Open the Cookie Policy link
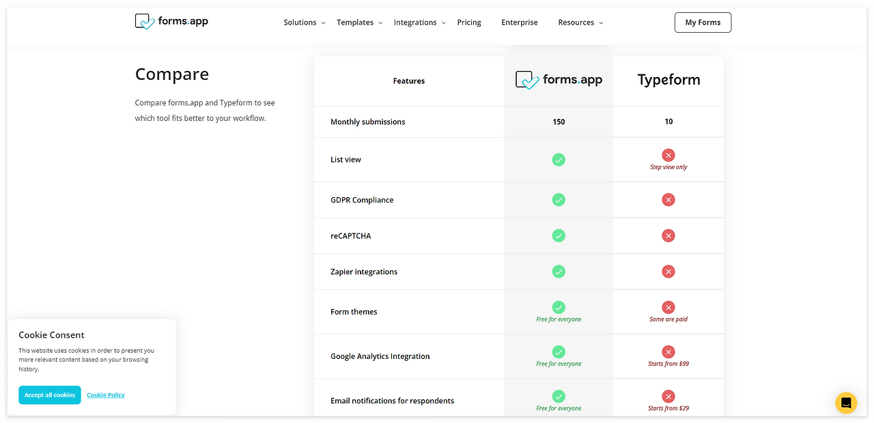 click(x=106, y=395)
